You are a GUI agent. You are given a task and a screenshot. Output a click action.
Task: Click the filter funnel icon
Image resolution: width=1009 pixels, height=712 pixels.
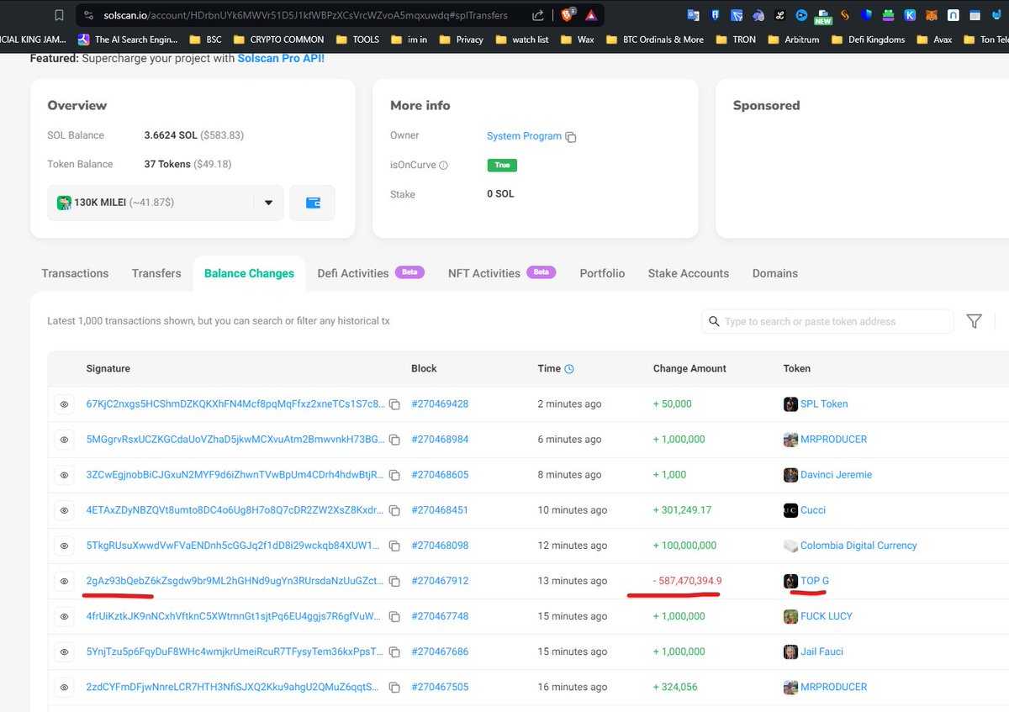click(x=974, y=321)
